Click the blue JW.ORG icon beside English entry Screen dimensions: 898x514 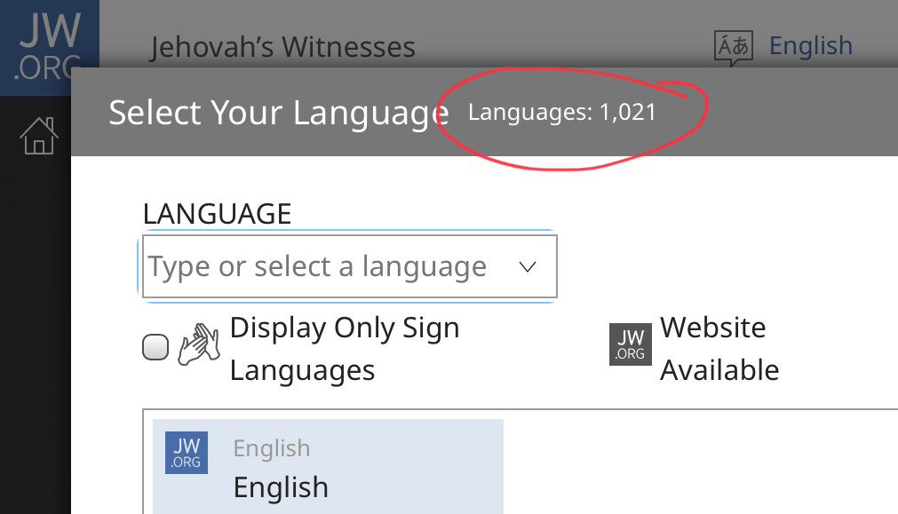(x=187, y=453)
